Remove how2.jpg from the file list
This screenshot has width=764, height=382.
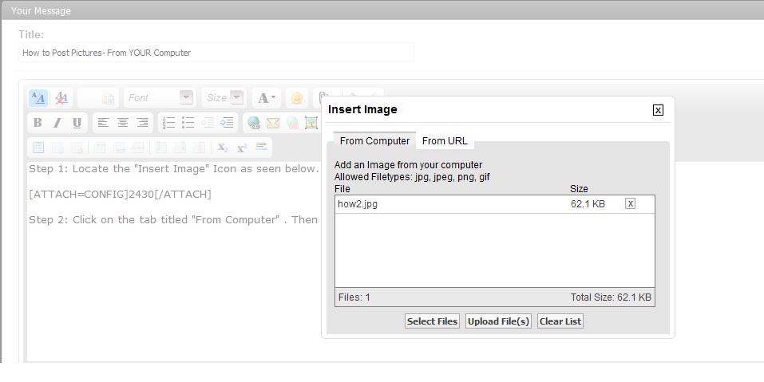point(630,204)
